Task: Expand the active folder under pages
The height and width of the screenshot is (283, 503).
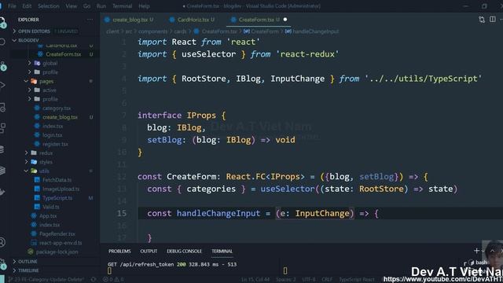Action: 50,90
